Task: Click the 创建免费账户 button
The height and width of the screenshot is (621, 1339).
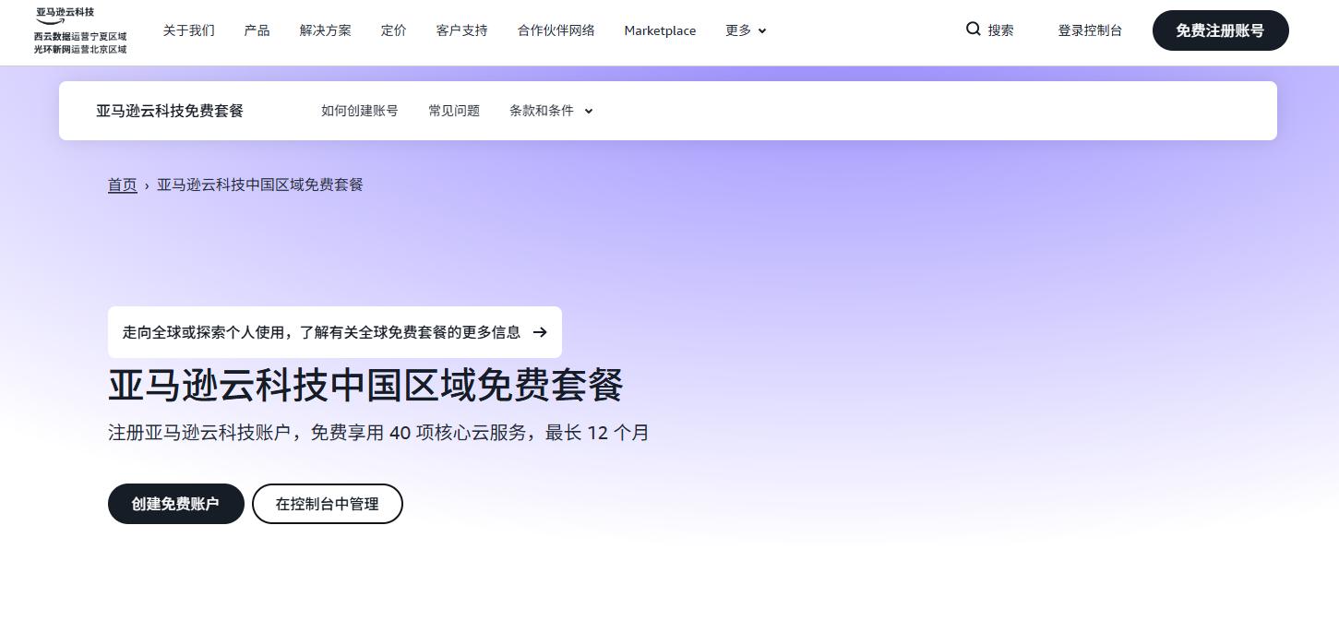Action: click(x=175, y=504)
